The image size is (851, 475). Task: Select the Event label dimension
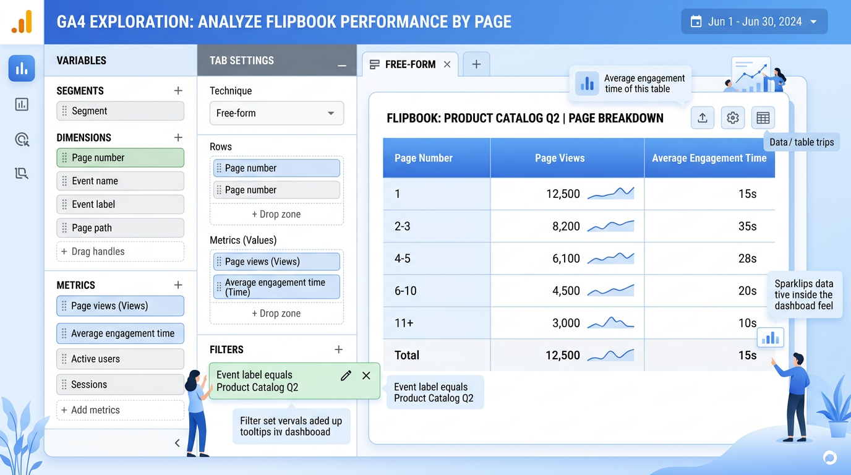[120, 204]
